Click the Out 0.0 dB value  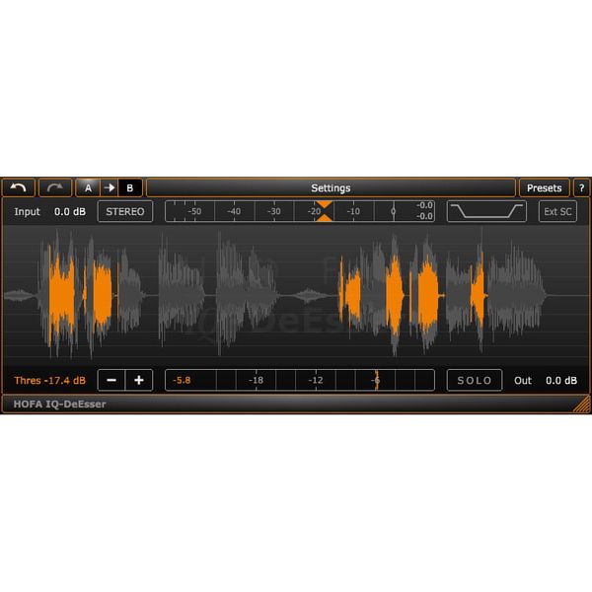pos(561,380)
